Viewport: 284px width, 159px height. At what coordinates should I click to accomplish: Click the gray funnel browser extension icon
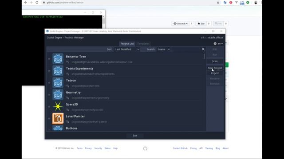[237, 3]
